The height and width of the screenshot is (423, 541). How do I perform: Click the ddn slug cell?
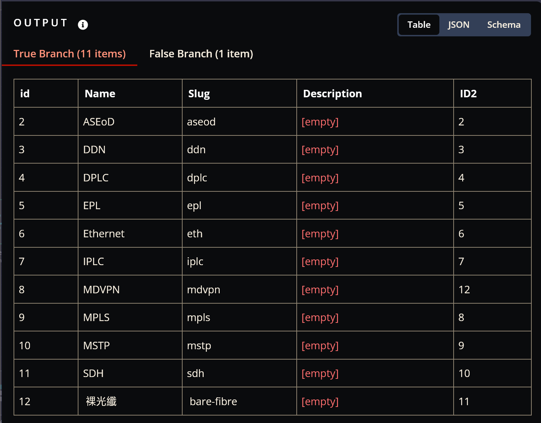(x=239, y=149)
